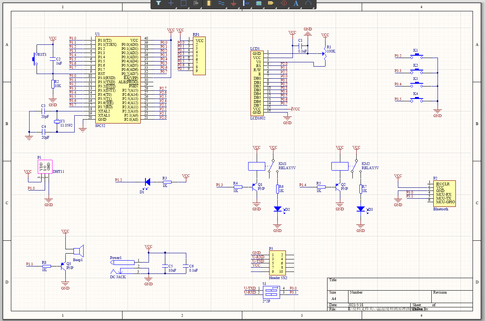Click the "89C52" comment text
Screen dimensions: 485x321
(x=100, y=126)
